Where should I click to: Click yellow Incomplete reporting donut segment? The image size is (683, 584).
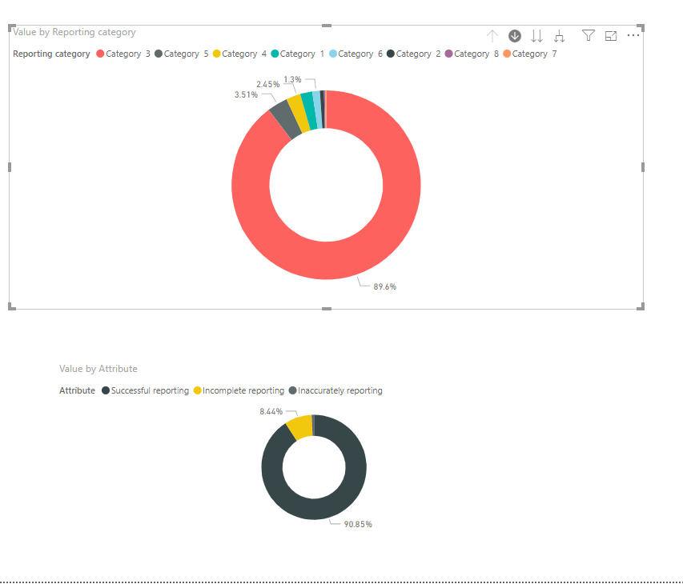[300, 427]
